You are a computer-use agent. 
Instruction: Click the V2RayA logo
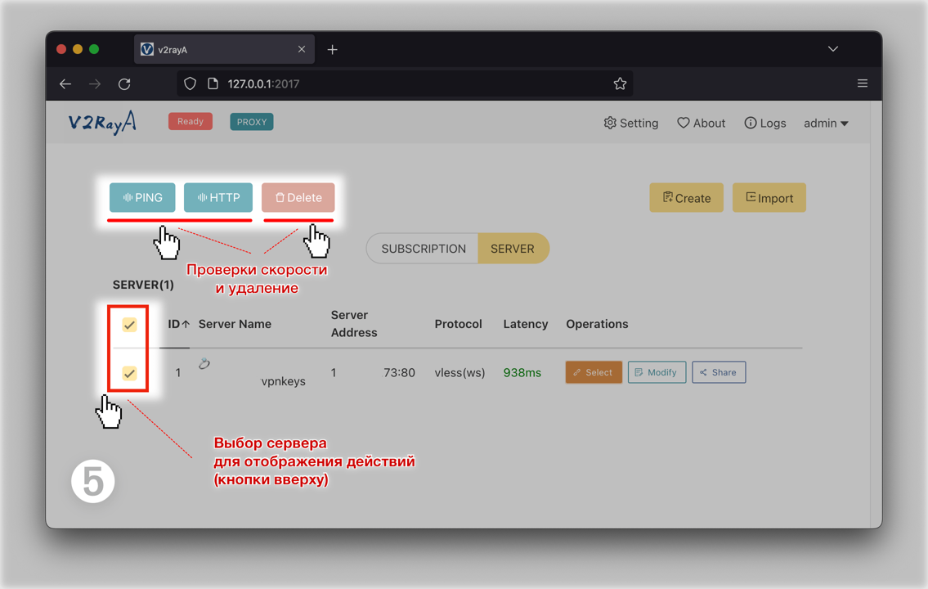click(x=102, y=123)
